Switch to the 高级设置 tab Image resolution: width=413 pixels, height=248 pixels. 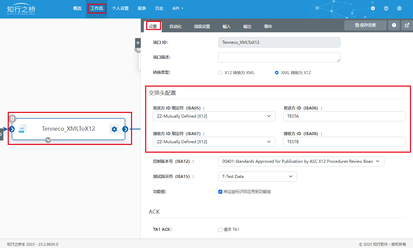pos(202,27)
